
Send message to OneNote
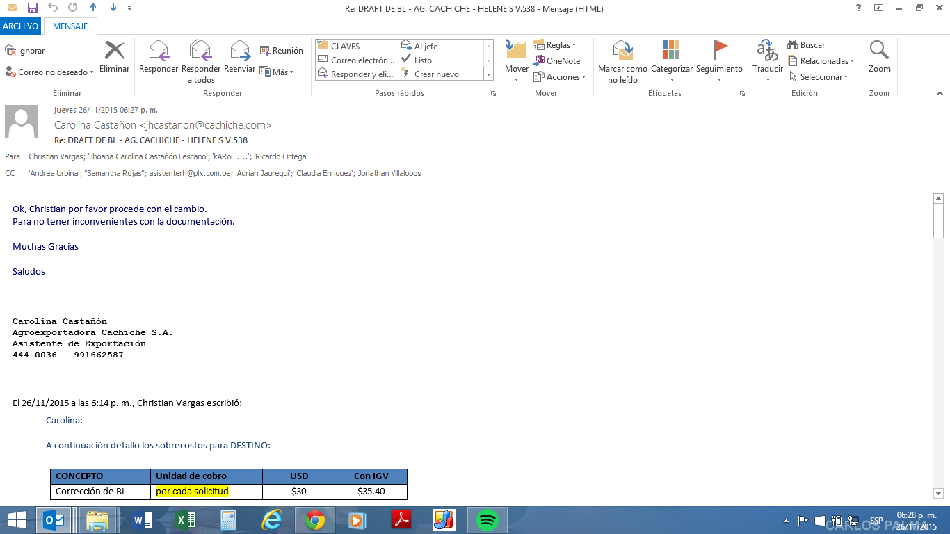(557, 61)
